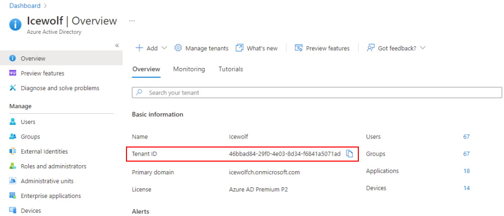Click the Groups sidebar icon
The width and height of the screenshot is (504, 216).
pos(13,136)
